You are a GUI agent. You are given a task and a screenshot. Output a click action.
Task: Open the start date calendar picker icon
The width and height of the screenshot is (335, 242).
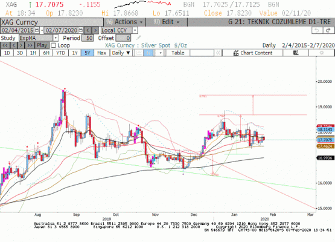tap(37, 30)
